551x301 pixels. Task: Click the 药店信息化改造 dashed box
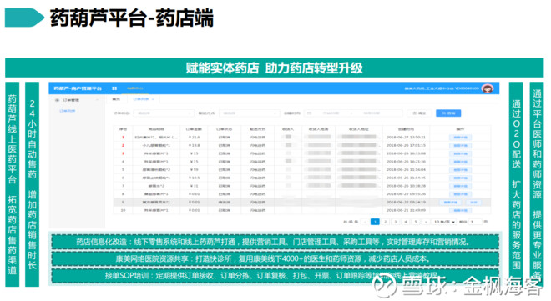(275, 242)
